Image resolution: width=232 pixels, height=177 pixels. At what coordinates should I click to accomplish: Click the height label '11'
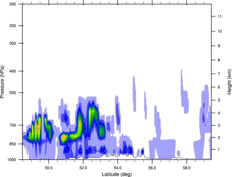[x=219, y=16]
